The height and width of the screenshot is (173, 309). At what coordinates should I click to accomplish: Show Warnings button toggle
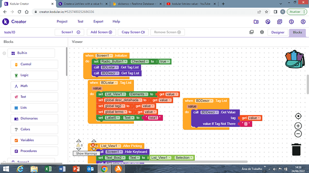pyautogui.click(x=86, y=153)
